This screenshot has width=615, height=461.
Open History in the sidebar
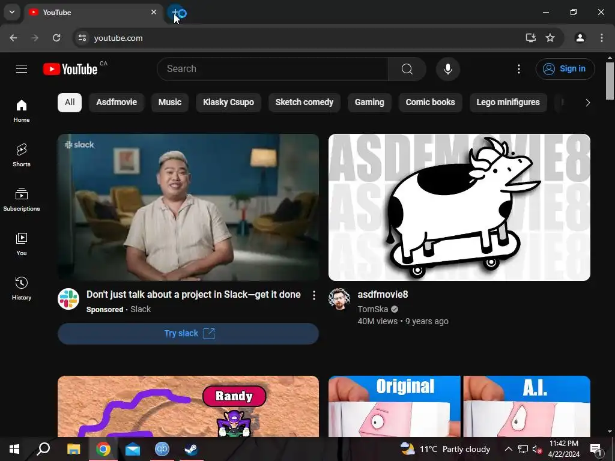(22, 288)
